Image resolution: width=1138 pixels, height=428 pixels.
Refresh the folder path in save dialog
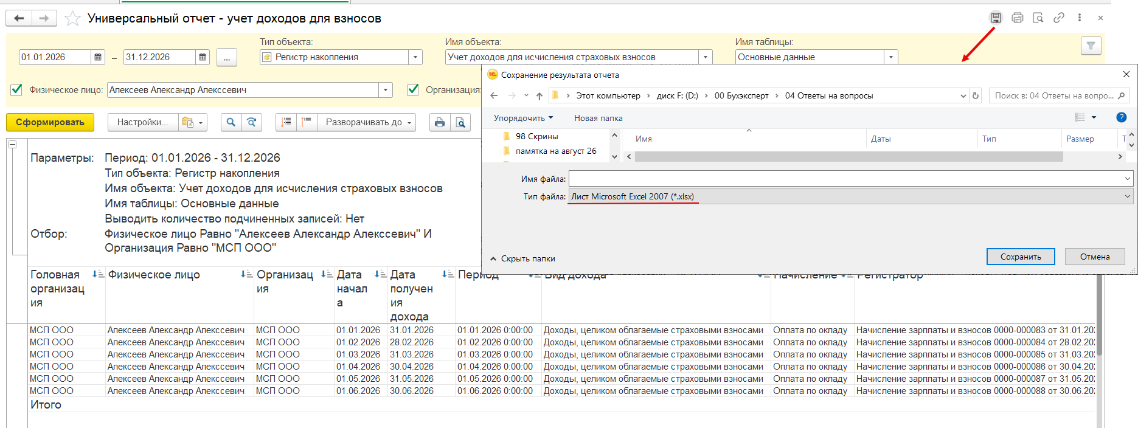pos(976,95)
